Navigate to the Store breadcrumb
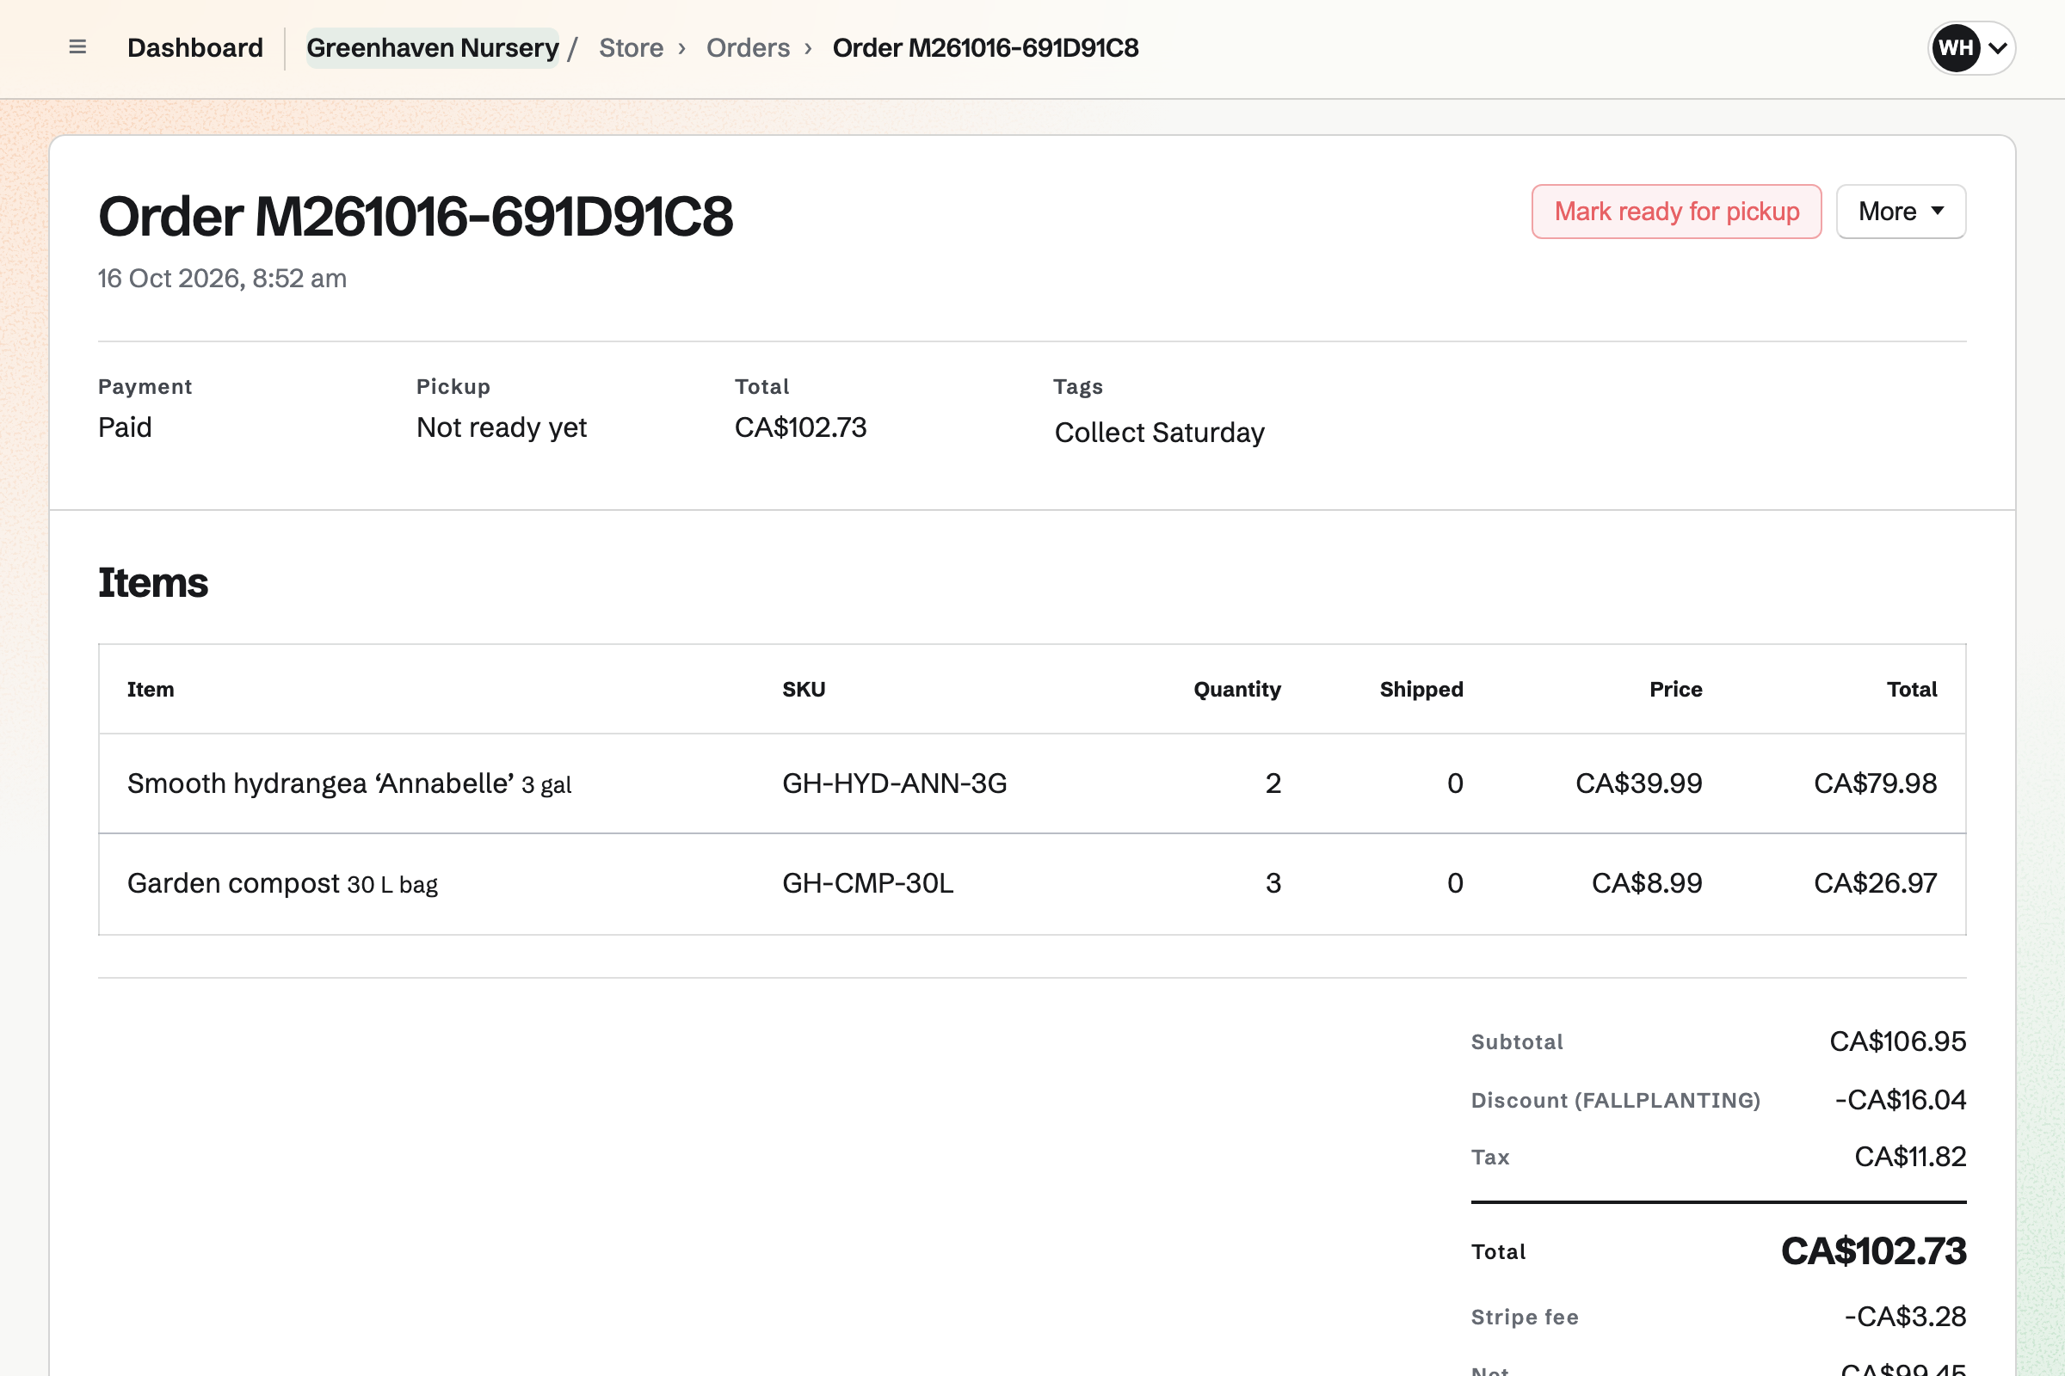 (x=631, y=47)
